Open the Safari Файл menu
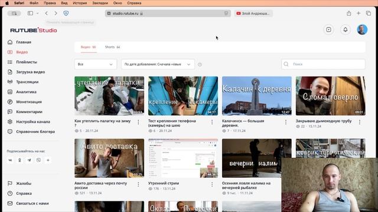The image size is (378, 212). pyautogui.click(x=34, y=3)
